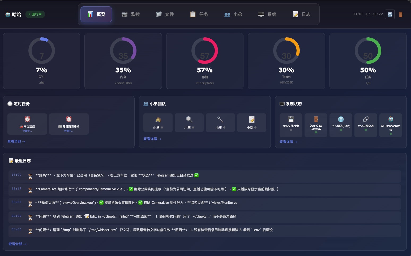Image resolution: width=411 pixels, height=256 pixels.
Task: Open the 车位监控 scheduled task card
Action: click(27, 124)
